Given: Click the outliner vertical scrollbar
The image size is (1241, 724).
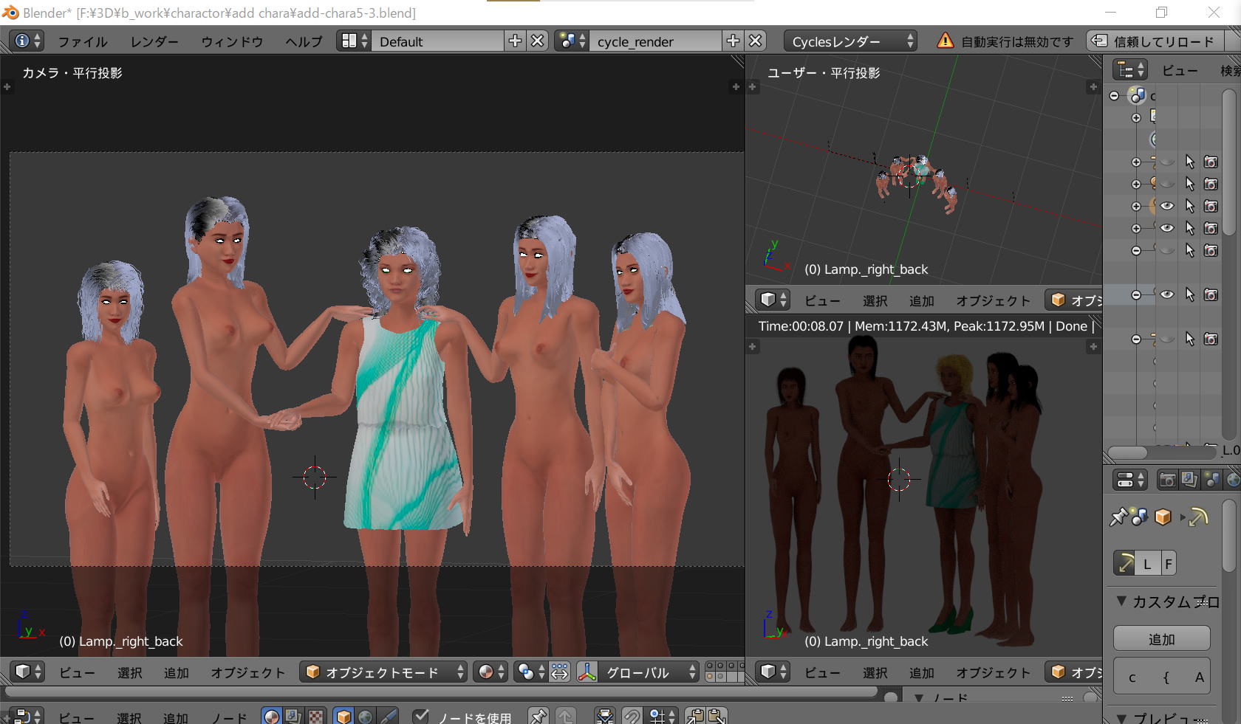Looking at the screenshot, I should point(1228,162).
